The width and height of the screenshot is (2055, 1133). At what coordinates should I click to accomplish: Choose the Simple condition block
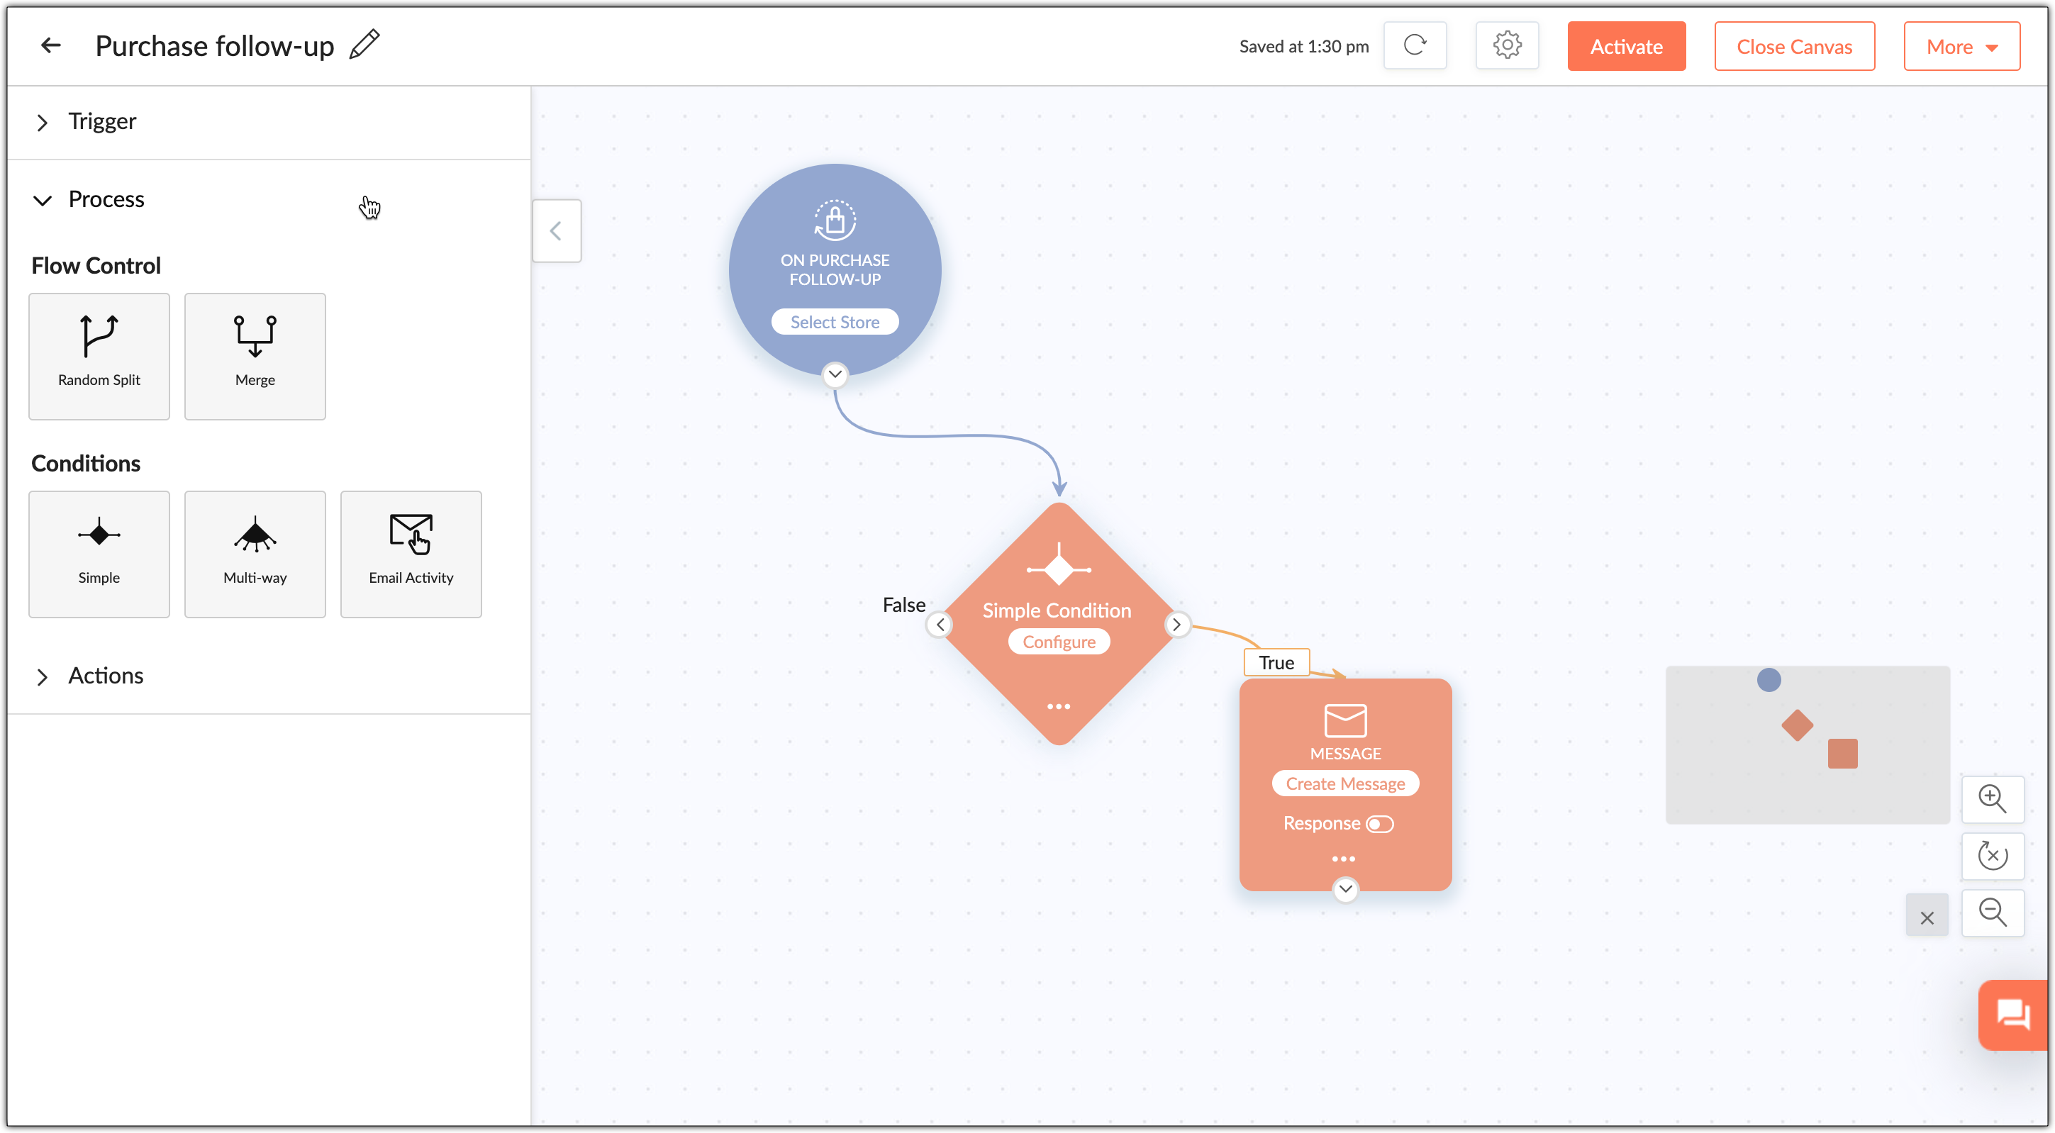(x=99, y=554)
